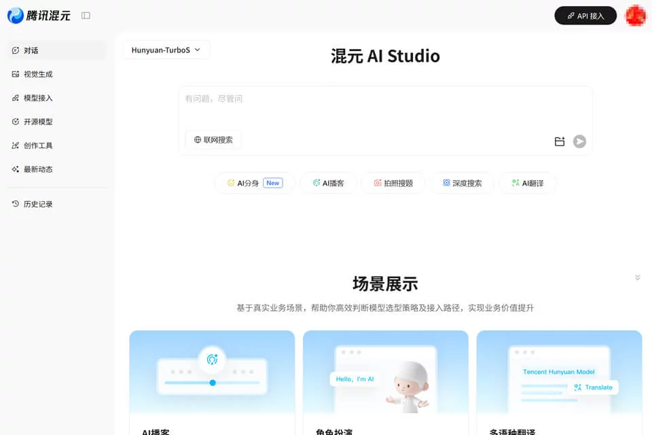The image size is (652, 435).
Task: Click the AI分身 New chip
Action: tap(255, 183)
